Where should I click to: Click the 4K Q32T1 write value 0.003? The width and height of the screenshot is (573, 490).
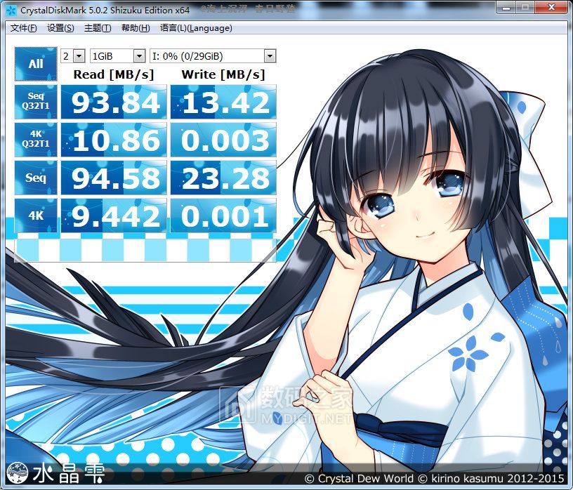[x=223, y=140]
